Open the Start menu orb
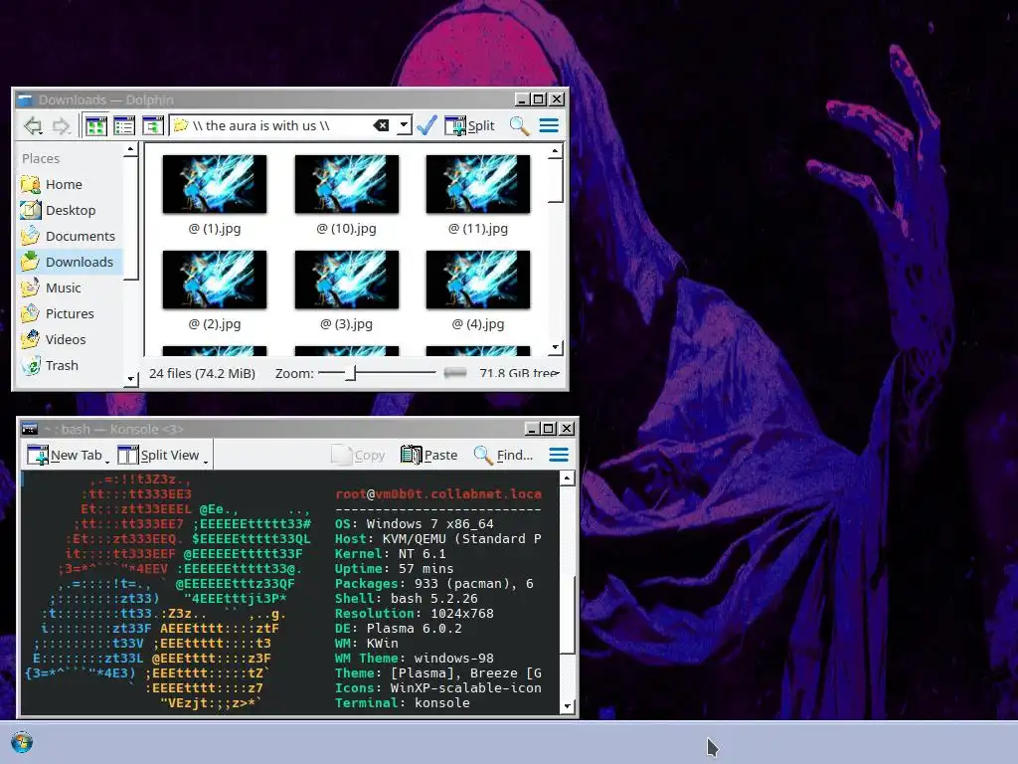The width and height of the screenshot is (1018, 764). click(22, 742)
